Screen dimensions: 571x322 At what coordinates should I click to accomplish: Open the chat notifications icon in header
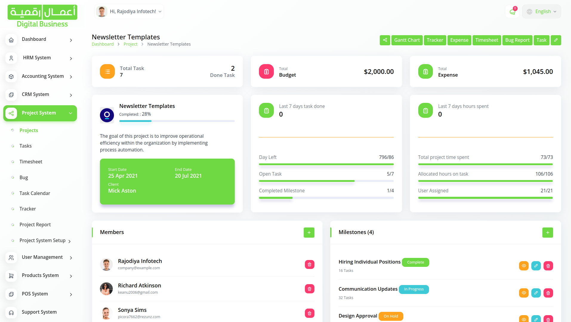pos(513,12)
